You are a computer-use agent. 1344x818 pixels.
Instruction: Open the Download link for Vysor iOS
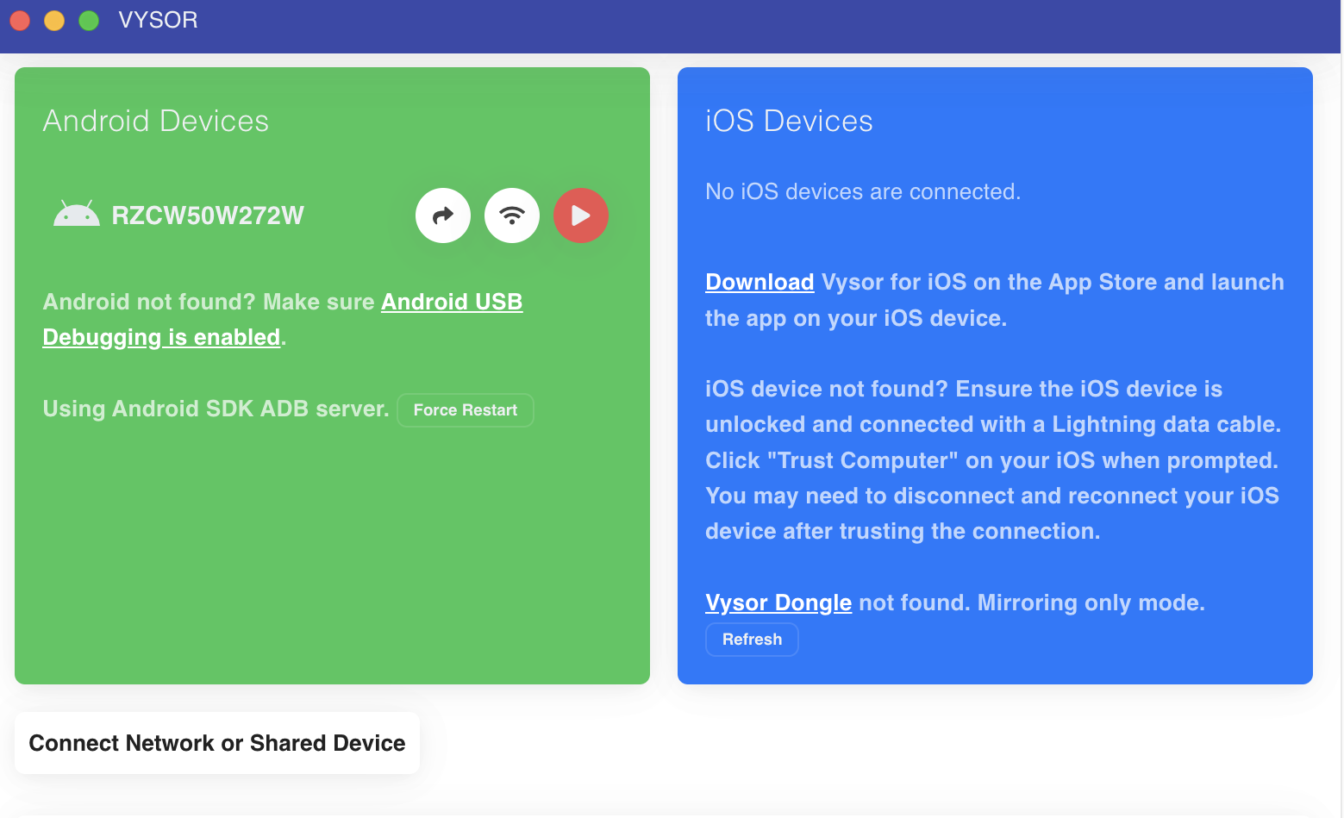tap(759, 283)
